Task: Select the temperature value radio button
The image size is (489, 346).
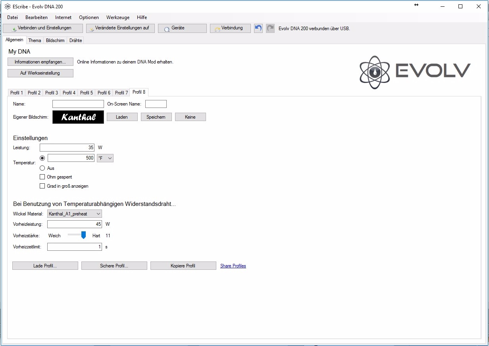Action: 42,158
